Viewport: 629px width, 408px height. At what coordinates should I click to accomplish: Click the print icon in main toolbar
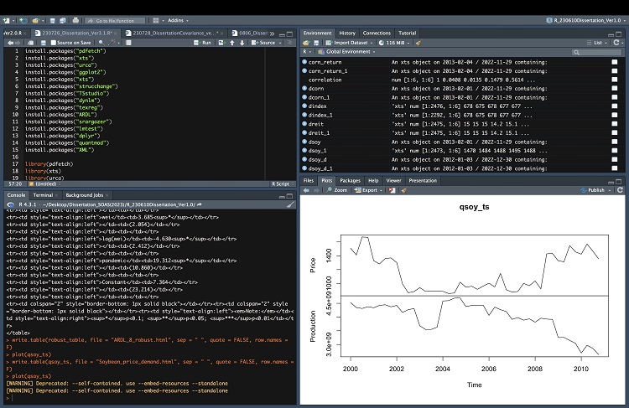click(x=75, y=19)
